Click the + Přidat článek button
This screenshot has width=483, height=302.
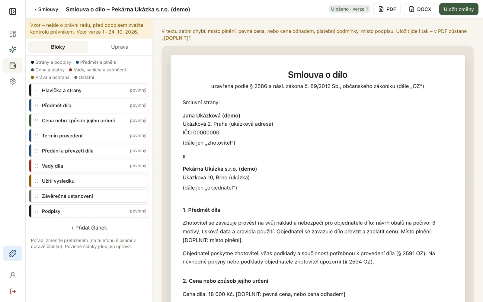pos(89,228)
